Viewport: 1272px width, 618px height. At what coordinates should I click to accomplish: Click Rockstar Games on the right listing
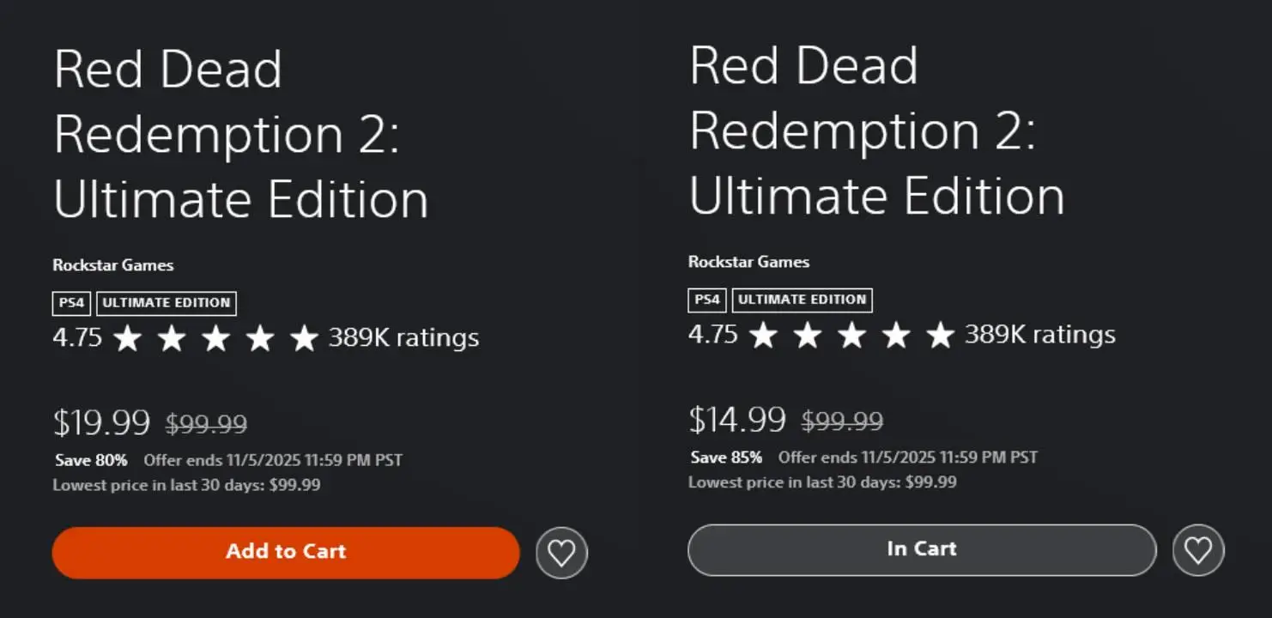pyautogui.click(x=748, y=262)
